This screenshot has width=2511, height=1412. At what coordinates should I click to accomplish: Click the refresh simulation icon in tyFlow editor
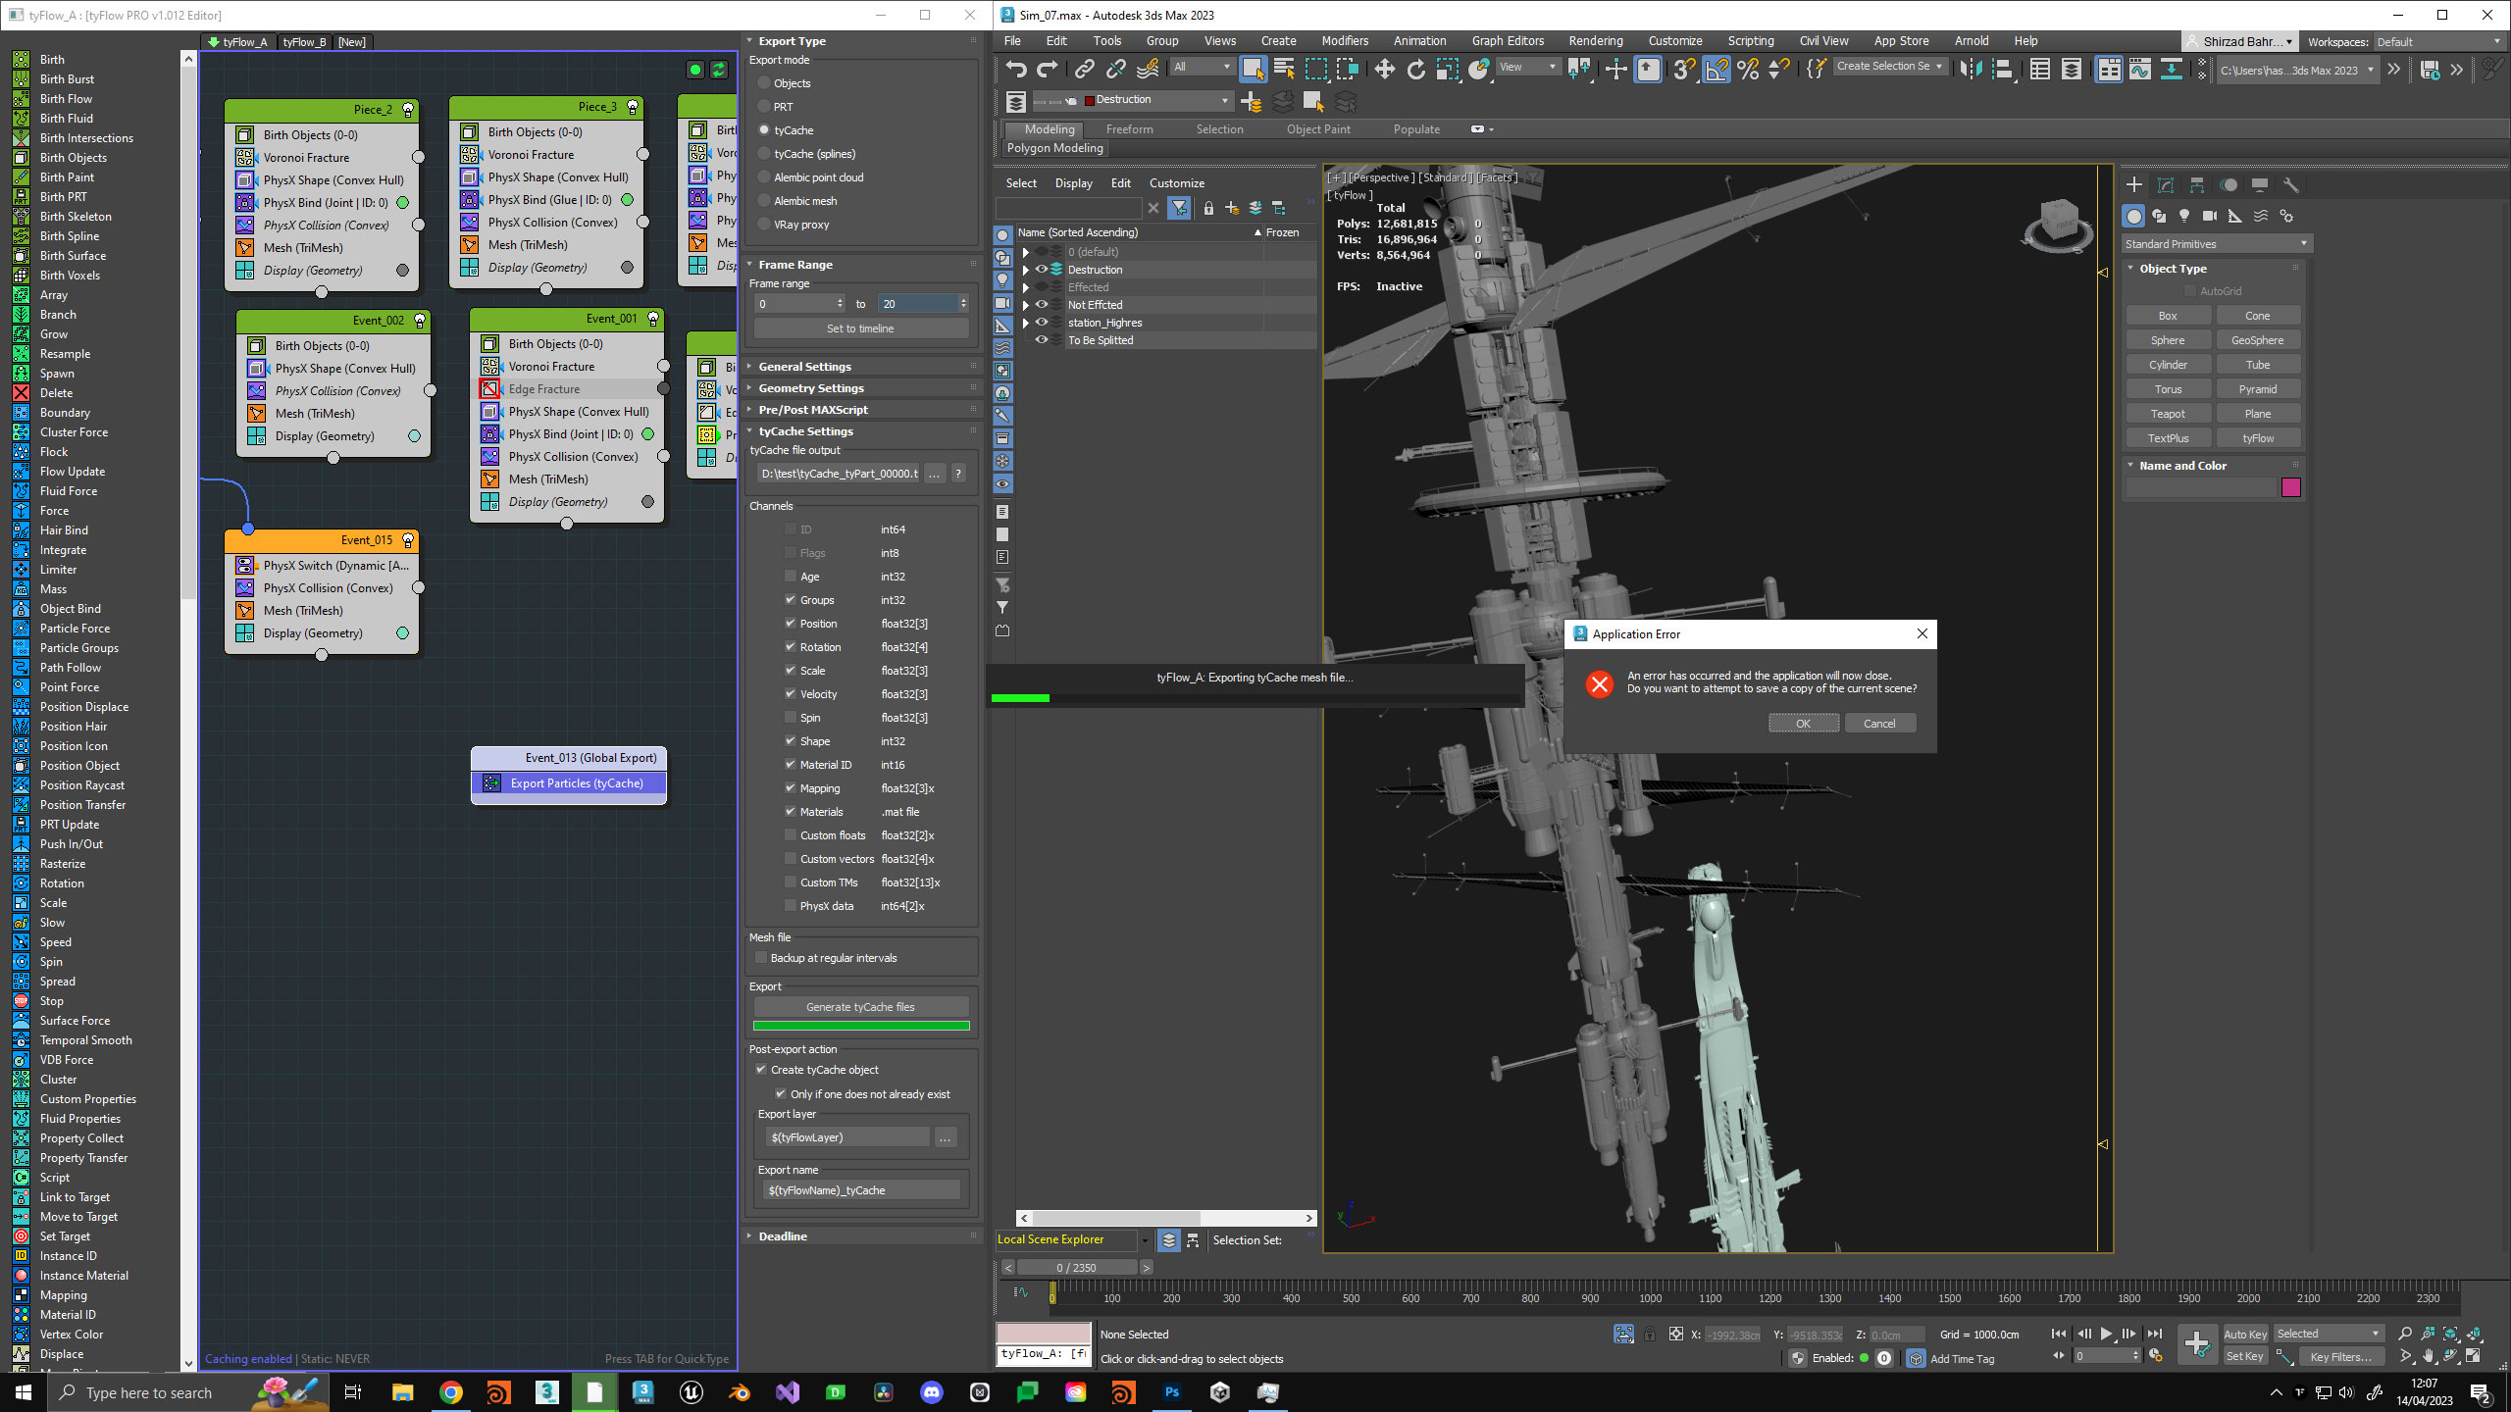(x=719, y=70)
